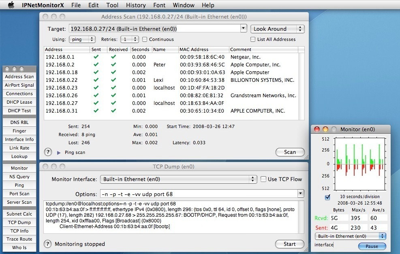Enable the Continuous checkbox
Screen dimensions: 400x254
145,39
